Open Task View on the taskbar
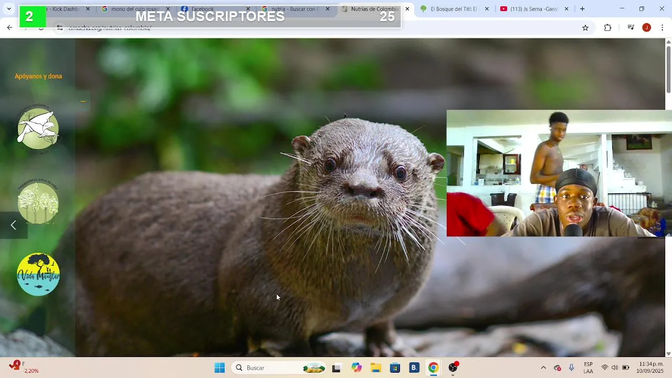672x378 pixels. tap(337, 368)
